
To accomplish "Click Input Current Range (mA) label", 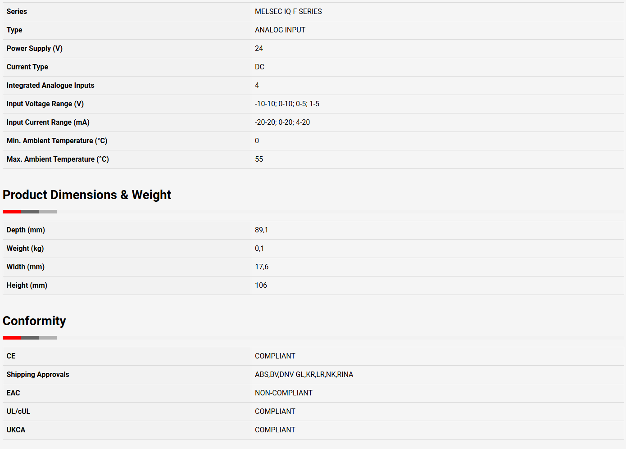I will pyautogui.click(x=48, y=122).
